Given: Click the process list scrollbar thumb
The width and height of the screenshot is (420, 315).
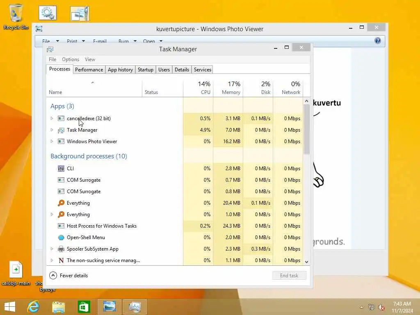Looking at the screenshot, I should [307, 129].
